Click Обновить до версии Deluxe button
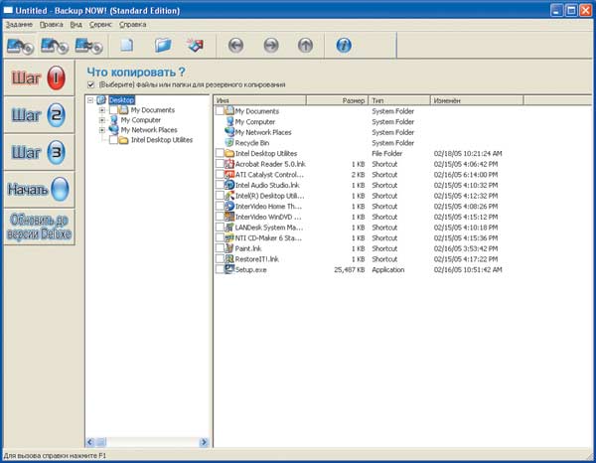 point(39,227)
